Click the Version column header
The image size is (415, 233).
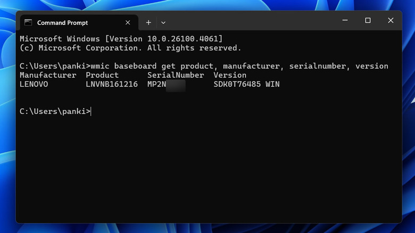coord(230,75)
